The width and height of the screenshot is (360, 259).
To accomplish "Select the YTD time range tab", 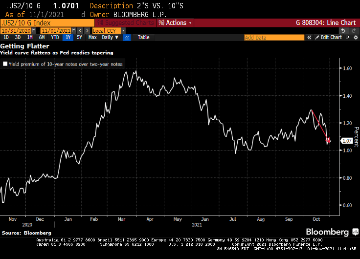I will click(55, 37).
